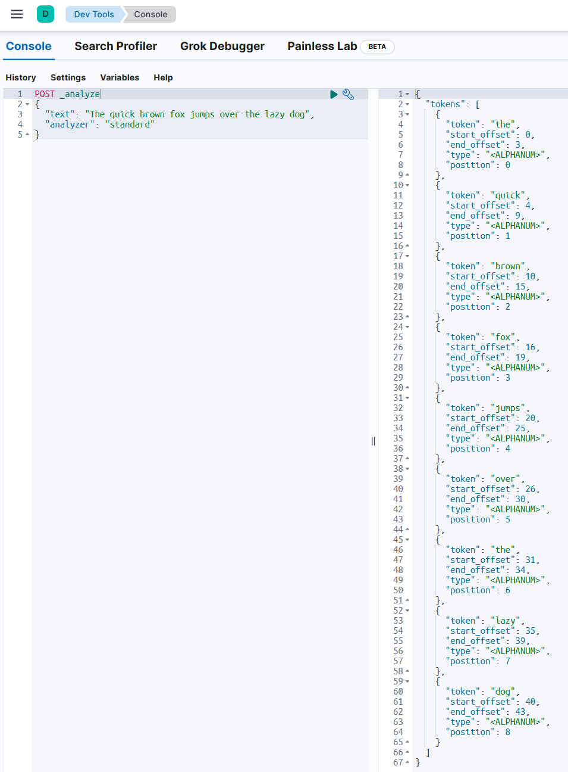The image size is (568, 772).
Task: Fold the jumps token object at line 31
Action: pyautogui.click(x=407, y=398)
